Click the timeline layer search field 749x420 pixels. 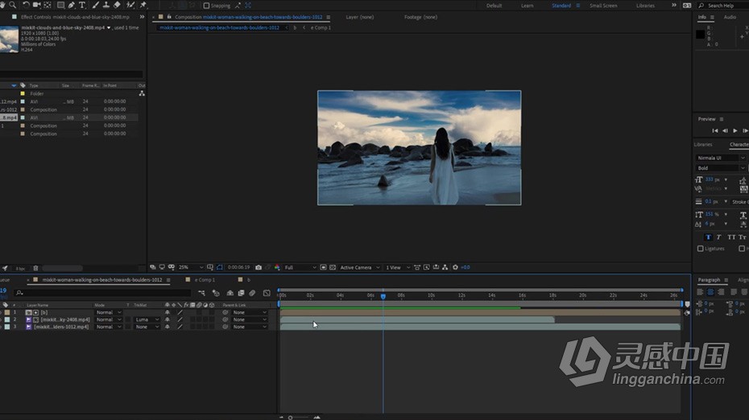(x=102, y=293)
